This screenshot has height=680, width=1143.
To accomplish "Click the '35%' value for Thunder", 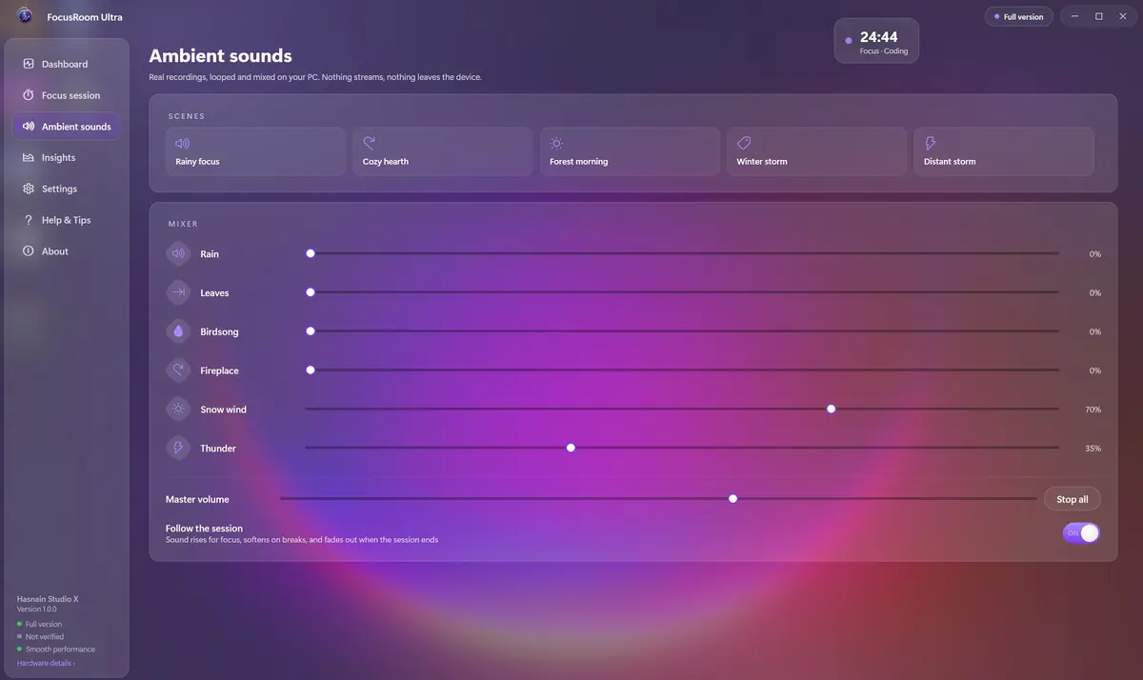I will 1093,449.
